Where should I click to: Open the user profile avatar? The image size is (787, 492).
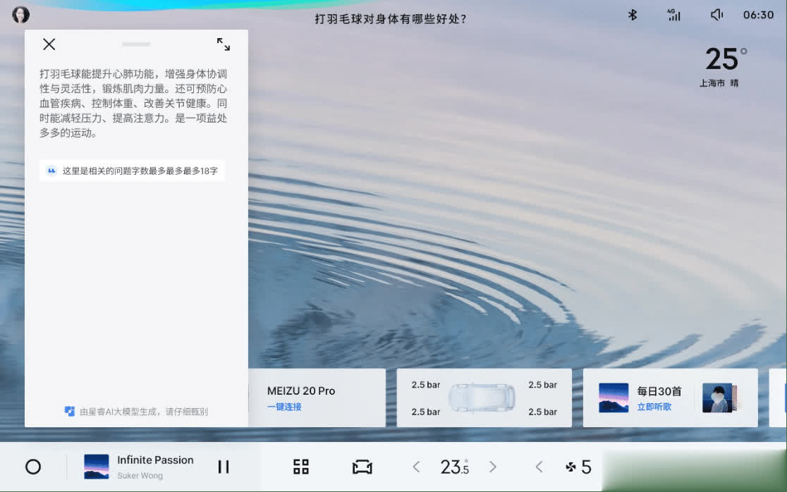click(x=21, y=15)
